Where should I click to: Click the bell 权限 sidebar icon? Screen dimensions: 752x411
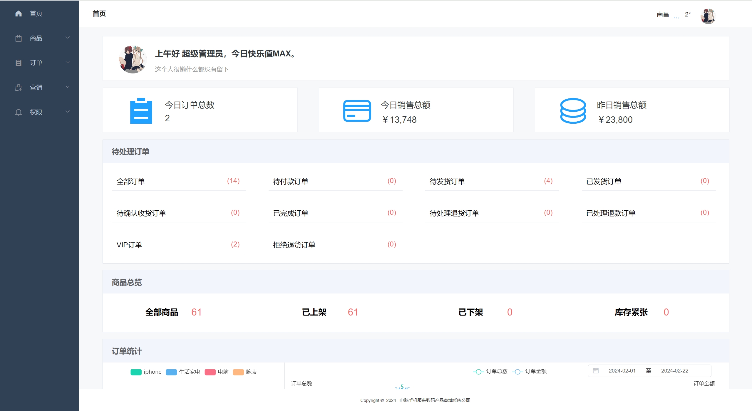pyautogui.click(x=19, y=112)
